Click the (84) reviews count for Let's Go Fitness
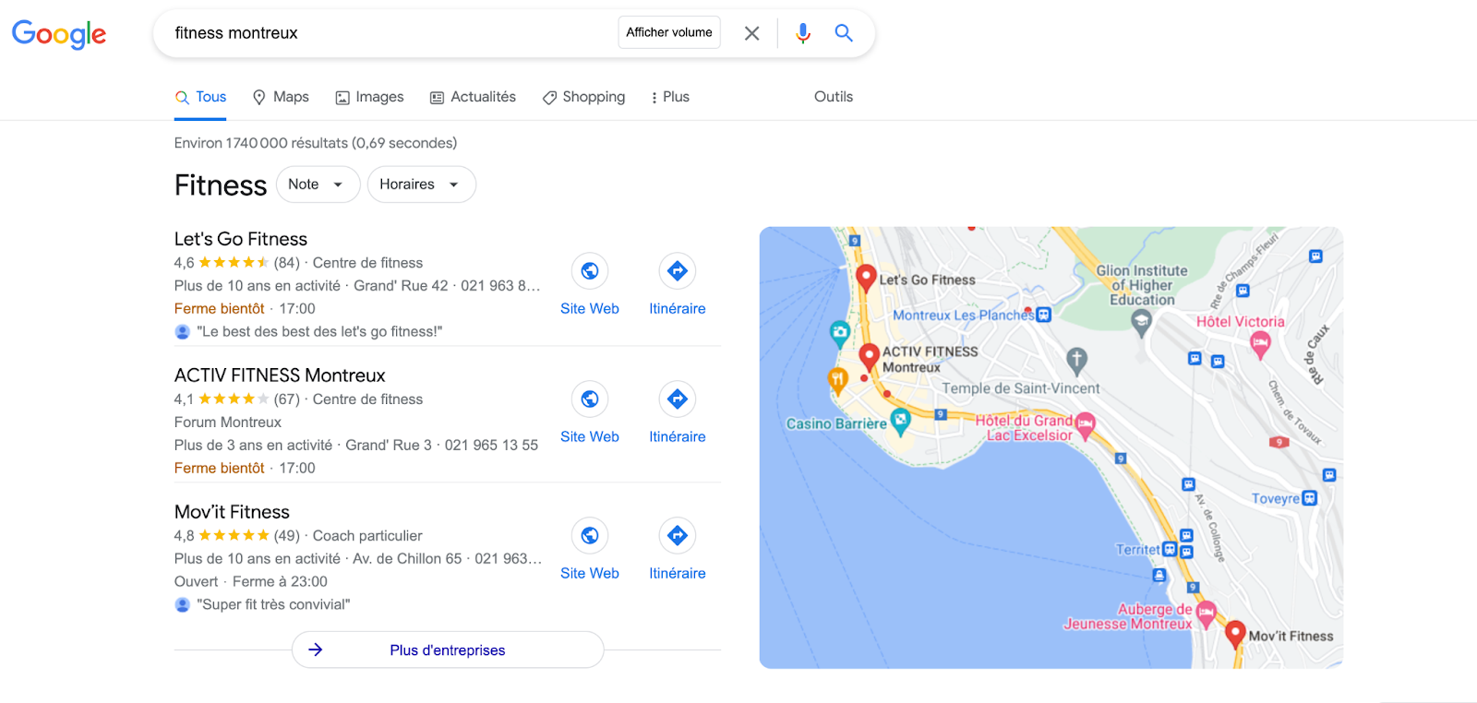Screen dimensions: 1477x703 click(287, 263)
